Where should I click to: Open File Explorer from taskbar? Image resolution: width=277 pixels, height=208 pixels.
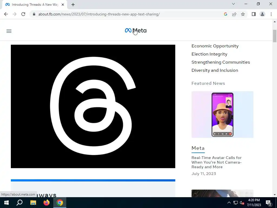pyautogui.click(x=33, y=203)
